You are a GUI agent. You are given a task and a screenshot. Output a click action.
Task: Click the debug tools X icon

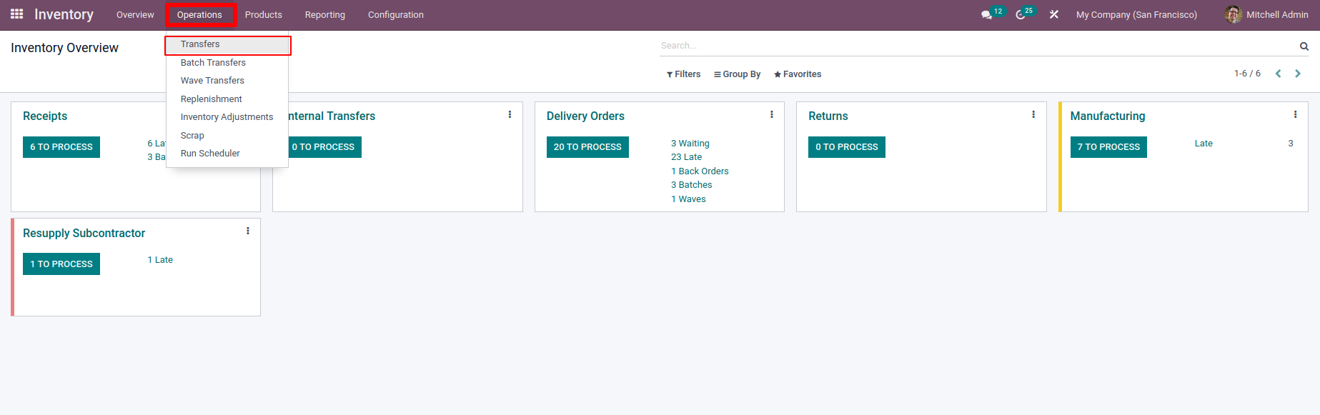point(1053,14)
